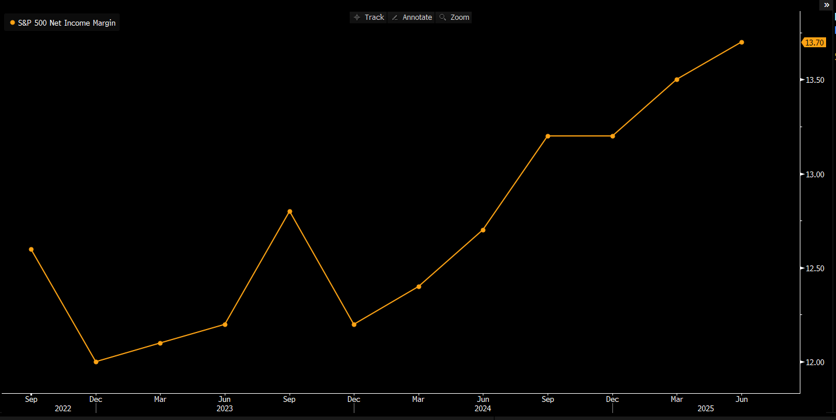Click the 12.50 y-axis label

point(815,268)
